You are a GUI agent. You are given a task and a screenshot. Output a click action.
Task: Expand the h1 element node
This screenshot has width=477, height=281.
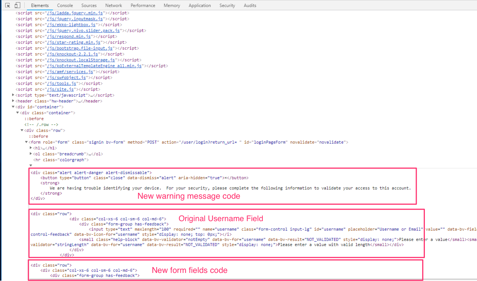pyautogui.click(x=31, y=148)
